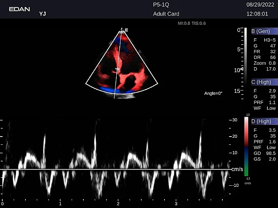This screenshot has height=208, width=278.
Task: Click the Doppler sample volume gate marker
Action: click(117, 69)
